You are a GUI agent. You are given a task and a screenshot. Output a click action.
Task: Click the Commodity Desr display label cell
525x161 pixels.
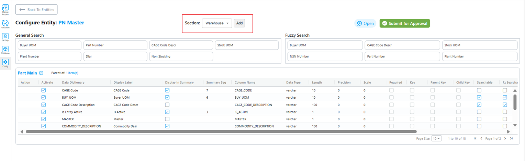[125, 126]
